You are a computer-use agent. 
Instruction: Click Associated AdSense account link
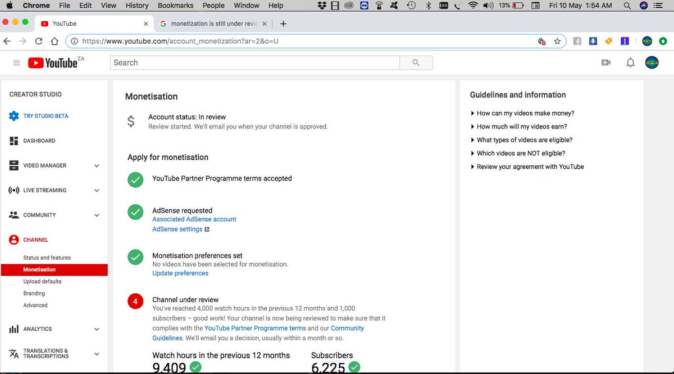pyautogui.click(x=194, y=219)
